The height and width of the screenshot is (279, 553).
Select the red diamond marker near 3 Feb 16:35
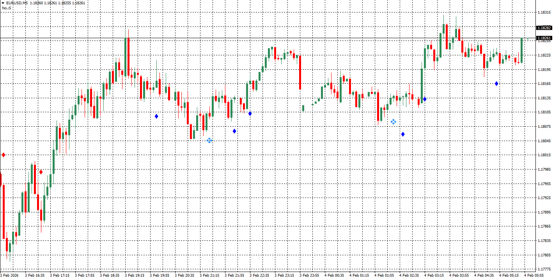pyautogui.click(x=41, y=172)
